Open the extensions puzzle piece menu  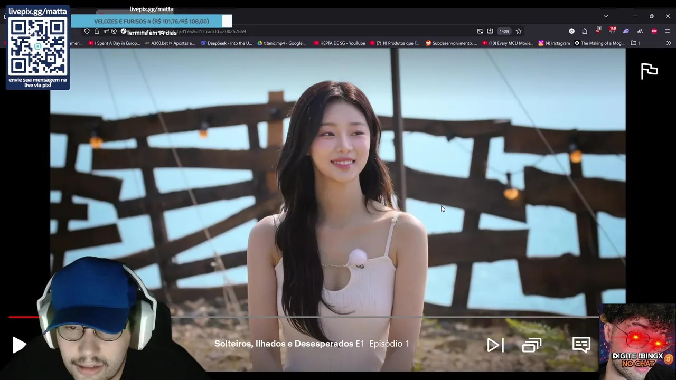(x=585, y=31)
